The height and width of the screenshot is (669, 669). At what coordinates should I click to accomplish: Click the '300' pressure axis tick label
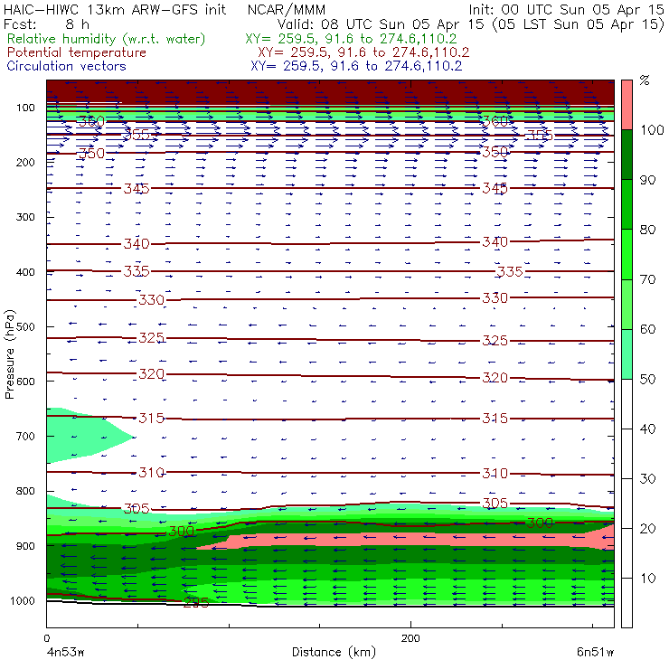point(25,217)
